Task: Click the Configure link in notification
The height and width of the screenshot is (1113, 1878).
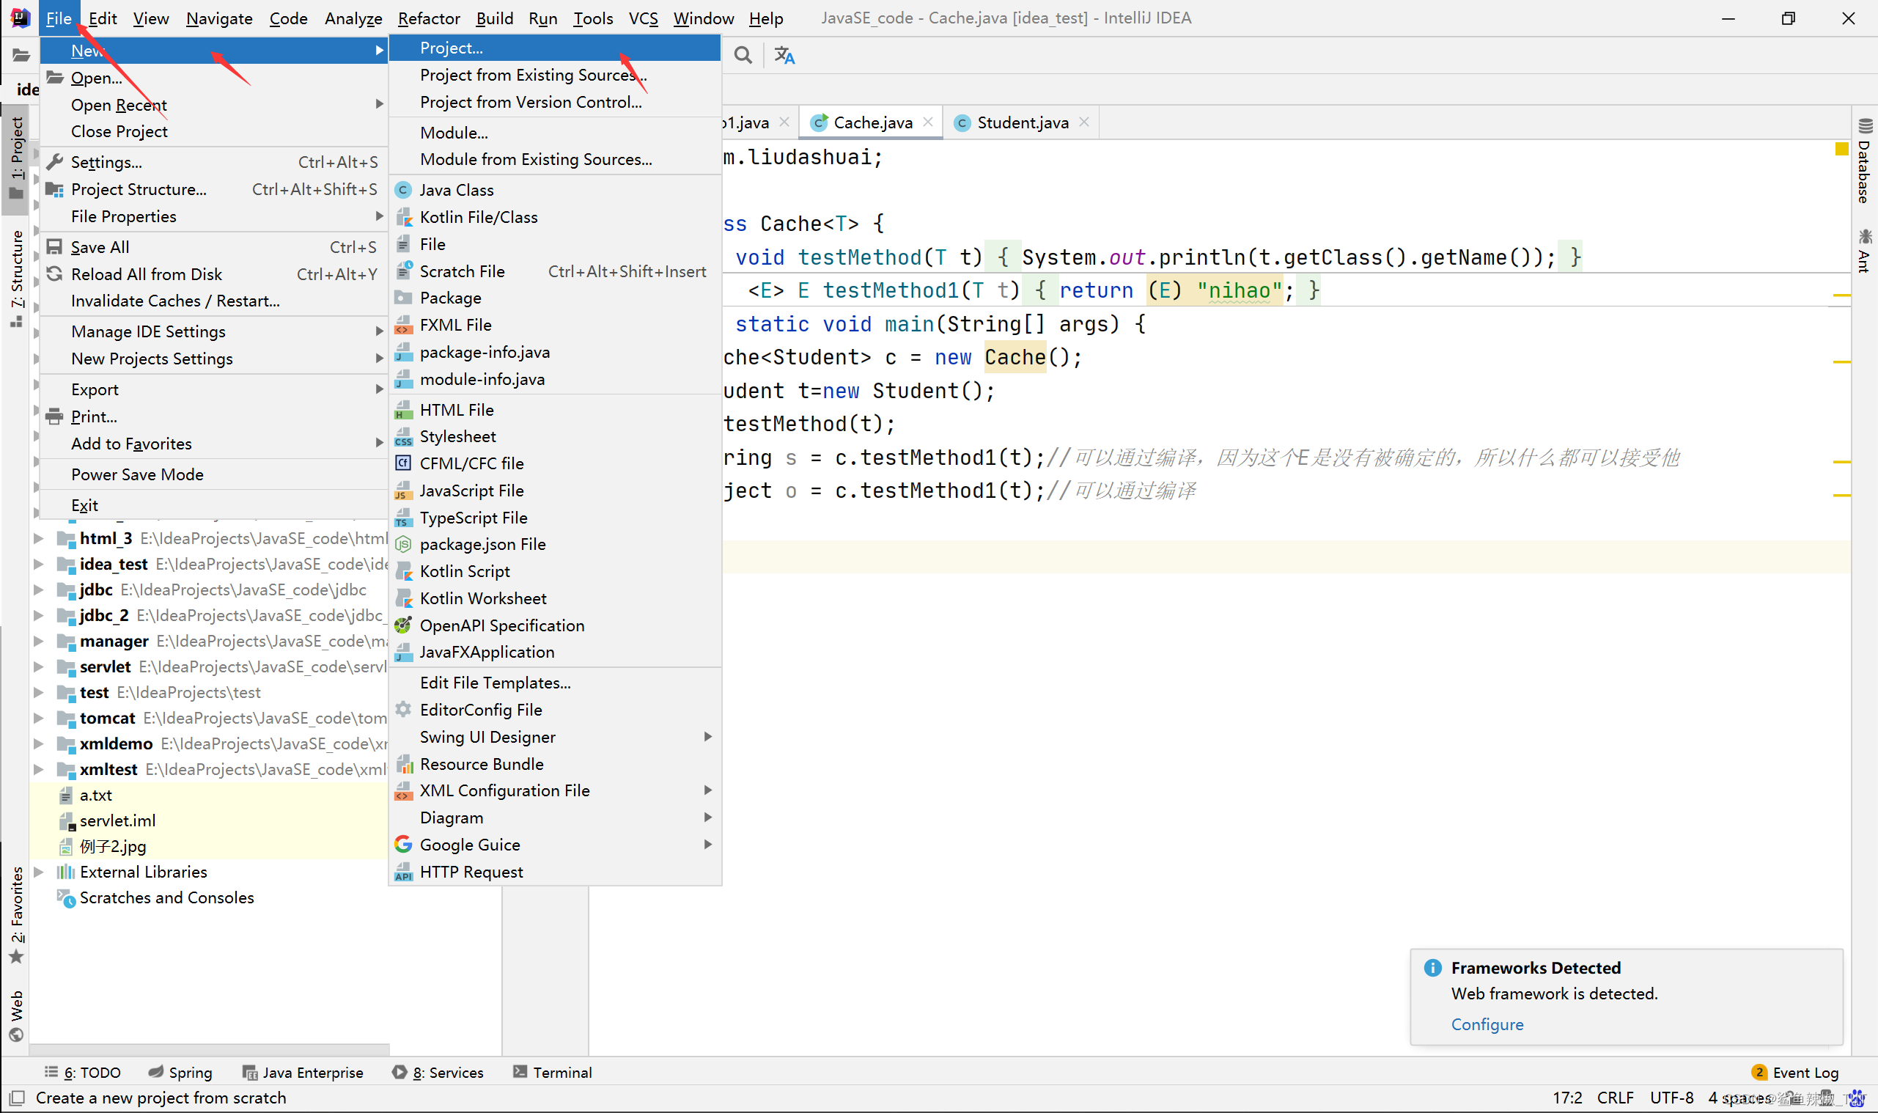Action: (1487, 1024)
